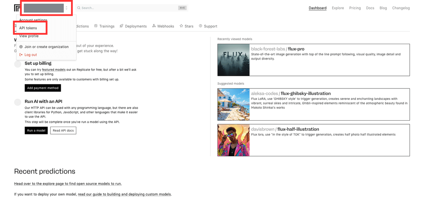
Task: Focus the Search input field
Action: coord(131,8)
